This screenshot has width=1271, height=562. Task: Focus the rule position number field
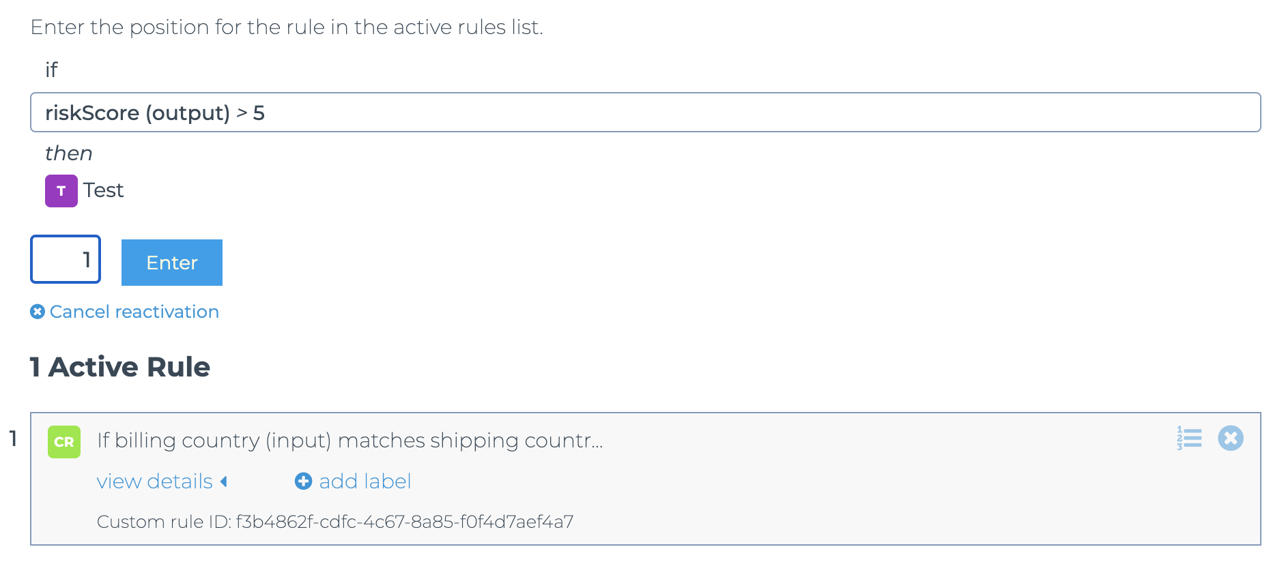66,259
